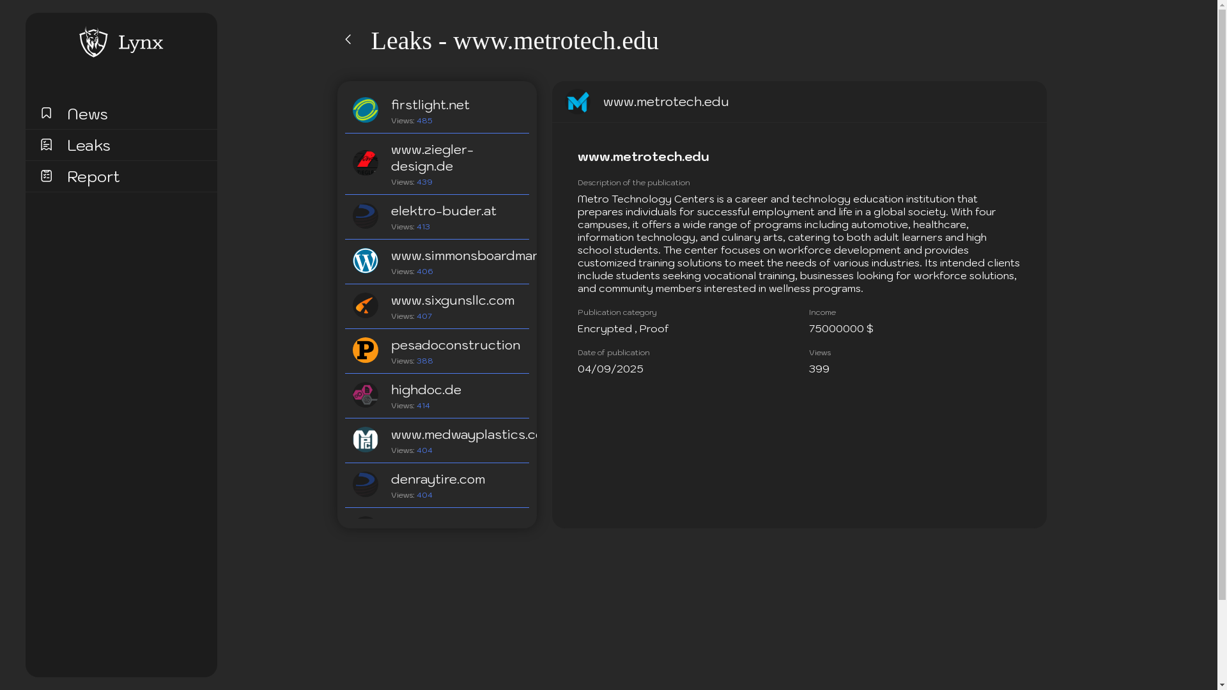This screenshot has height=690, width=1227.
Task: Select the leak title www.metrotech.edu heading
Action: click(x=643, y=157)
